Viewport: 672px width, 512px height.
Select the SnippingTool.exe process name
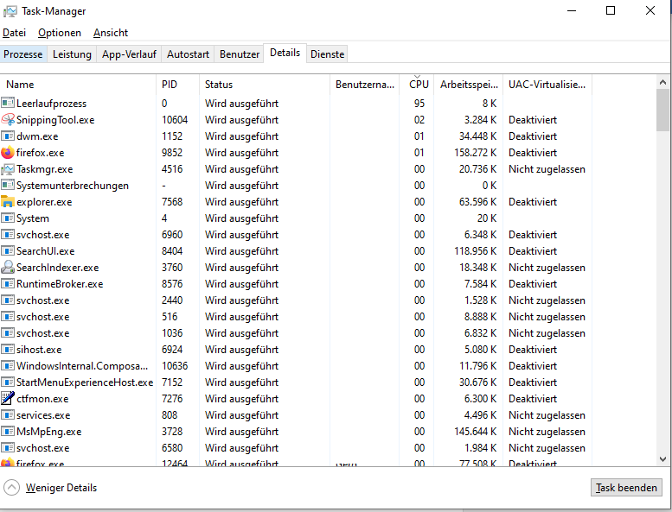(x=55, y=120)
